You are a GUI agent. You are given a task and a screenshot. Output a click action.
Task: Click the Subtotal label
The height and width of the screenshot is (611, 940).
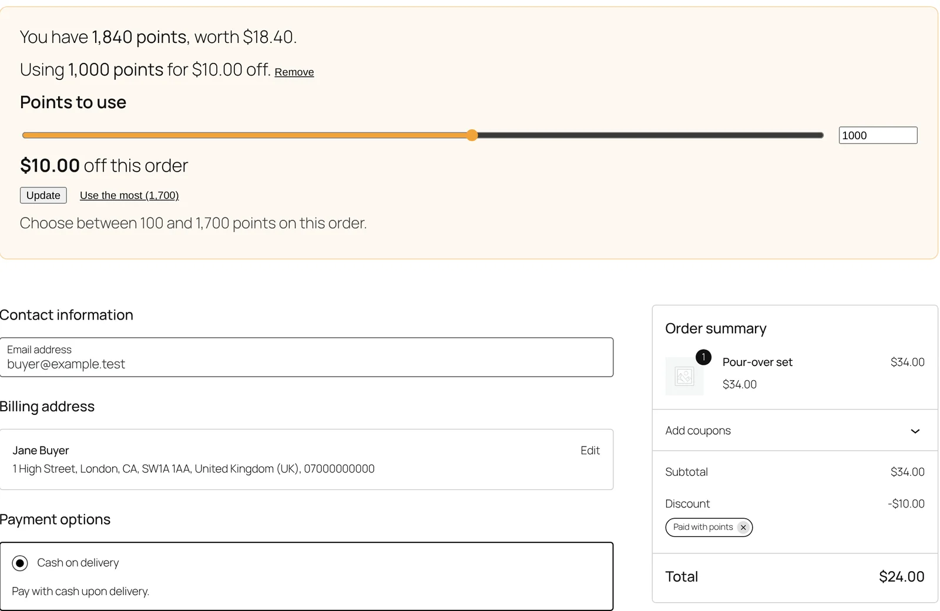(x=686, y=472)
